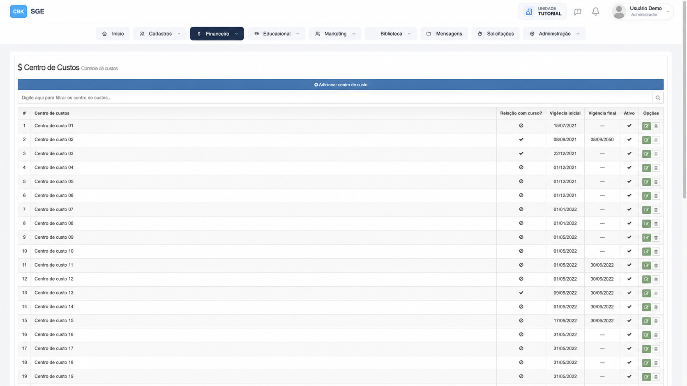Click the 22/12/2021 date cell
The width and height of the screenshot is (687, 386).
[x=565, y=153]
